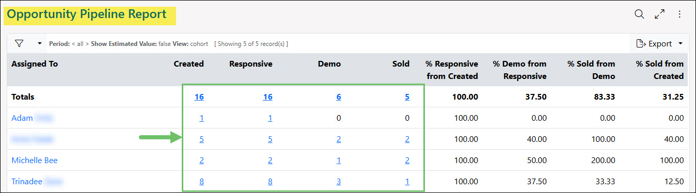Open the three-dot more options menu

pyautogui.click(x=679, y=14)
